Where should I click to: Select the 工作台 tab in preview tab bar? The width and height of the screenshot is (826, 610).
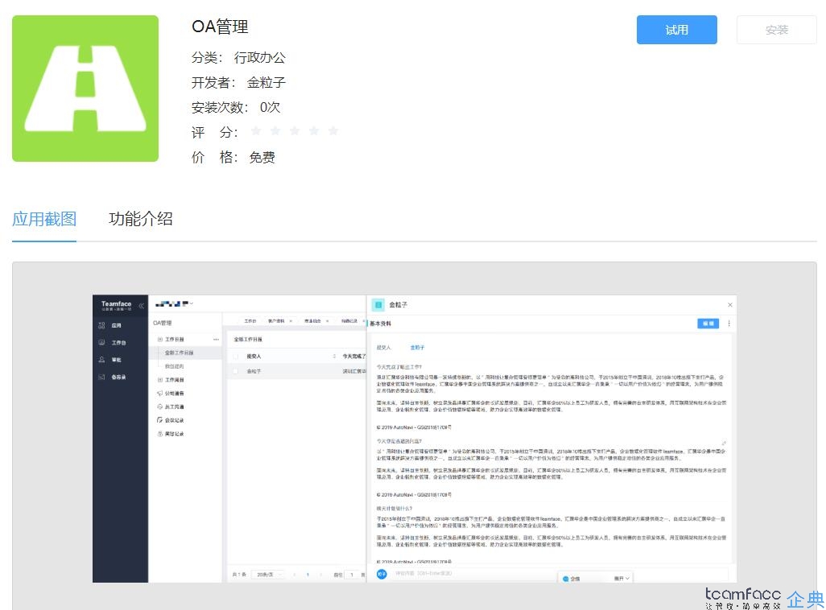tap(250, 321)
